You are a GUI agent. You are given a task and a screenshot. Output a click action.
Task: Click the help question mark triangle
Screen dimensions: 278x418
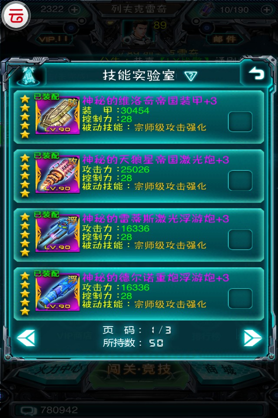click(x=191, y=76)
